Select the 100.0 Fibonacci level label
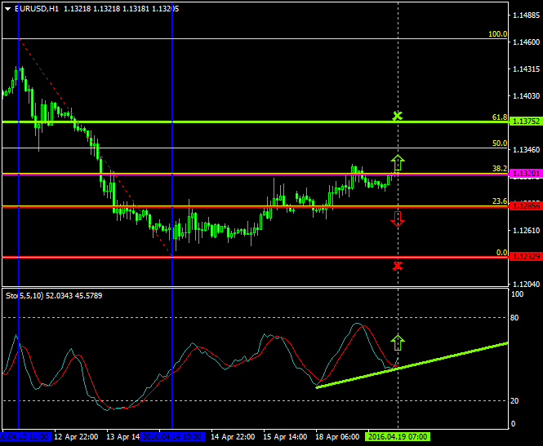The height and width of the screenshot is (446, 543). click(x=497, y=34)
